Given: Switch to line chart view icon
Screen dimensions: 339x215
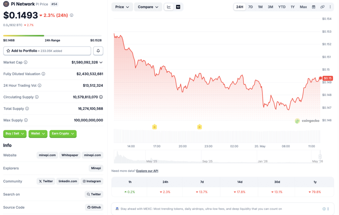Looking at the screenshot, I should pos(169,7).
